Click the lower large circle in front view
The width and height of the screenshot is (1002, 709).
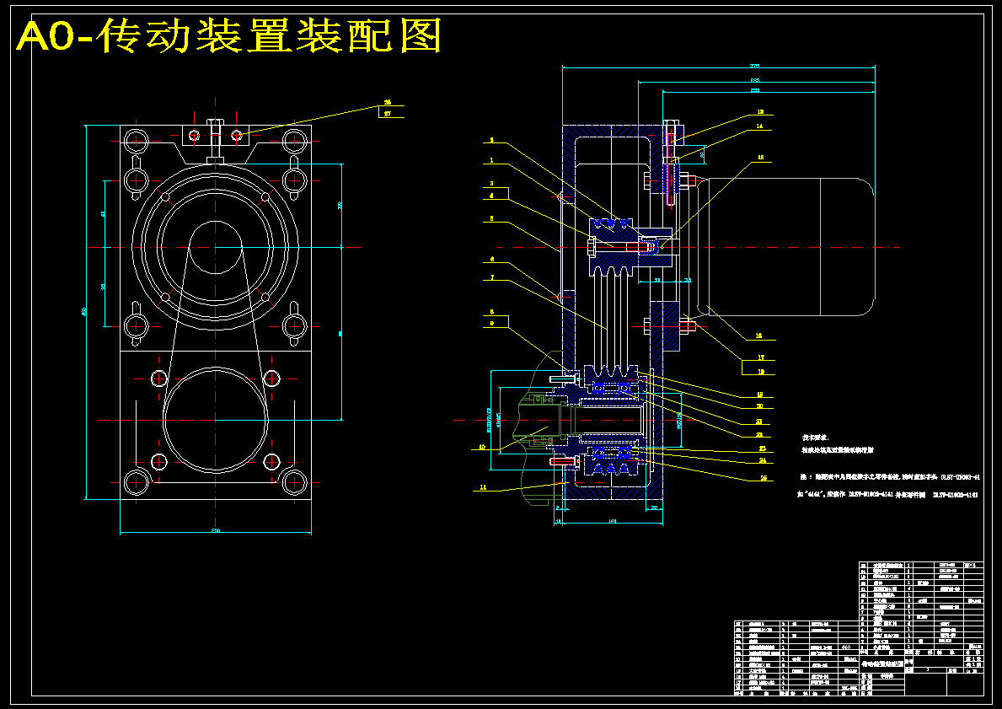216,420
